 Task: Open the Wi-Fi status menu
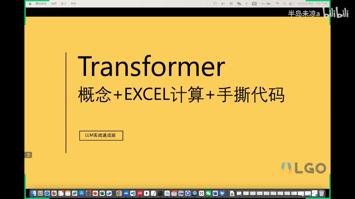[x=277, y=4]
